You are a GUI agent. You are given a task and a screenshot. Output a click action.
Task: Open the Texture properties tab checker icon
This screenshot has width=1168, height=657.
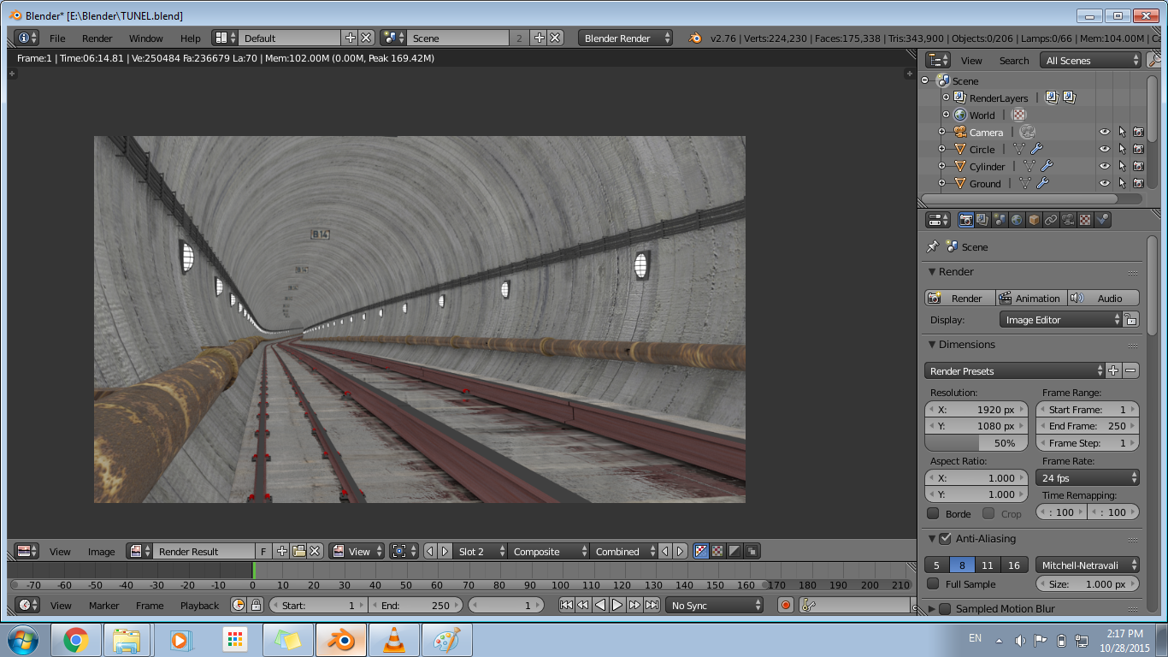(x=1085, y=220)
